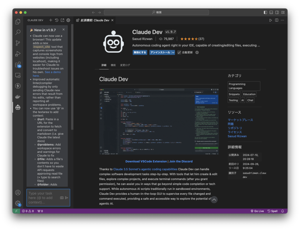
Task: Click the star rating (37)
Action: point(192,39)
